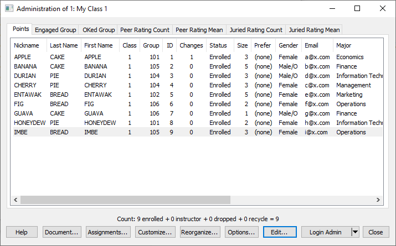Select the Peer Rating Mean tab
This screenshot has height=246, width=396.
[x=199, y=30]
